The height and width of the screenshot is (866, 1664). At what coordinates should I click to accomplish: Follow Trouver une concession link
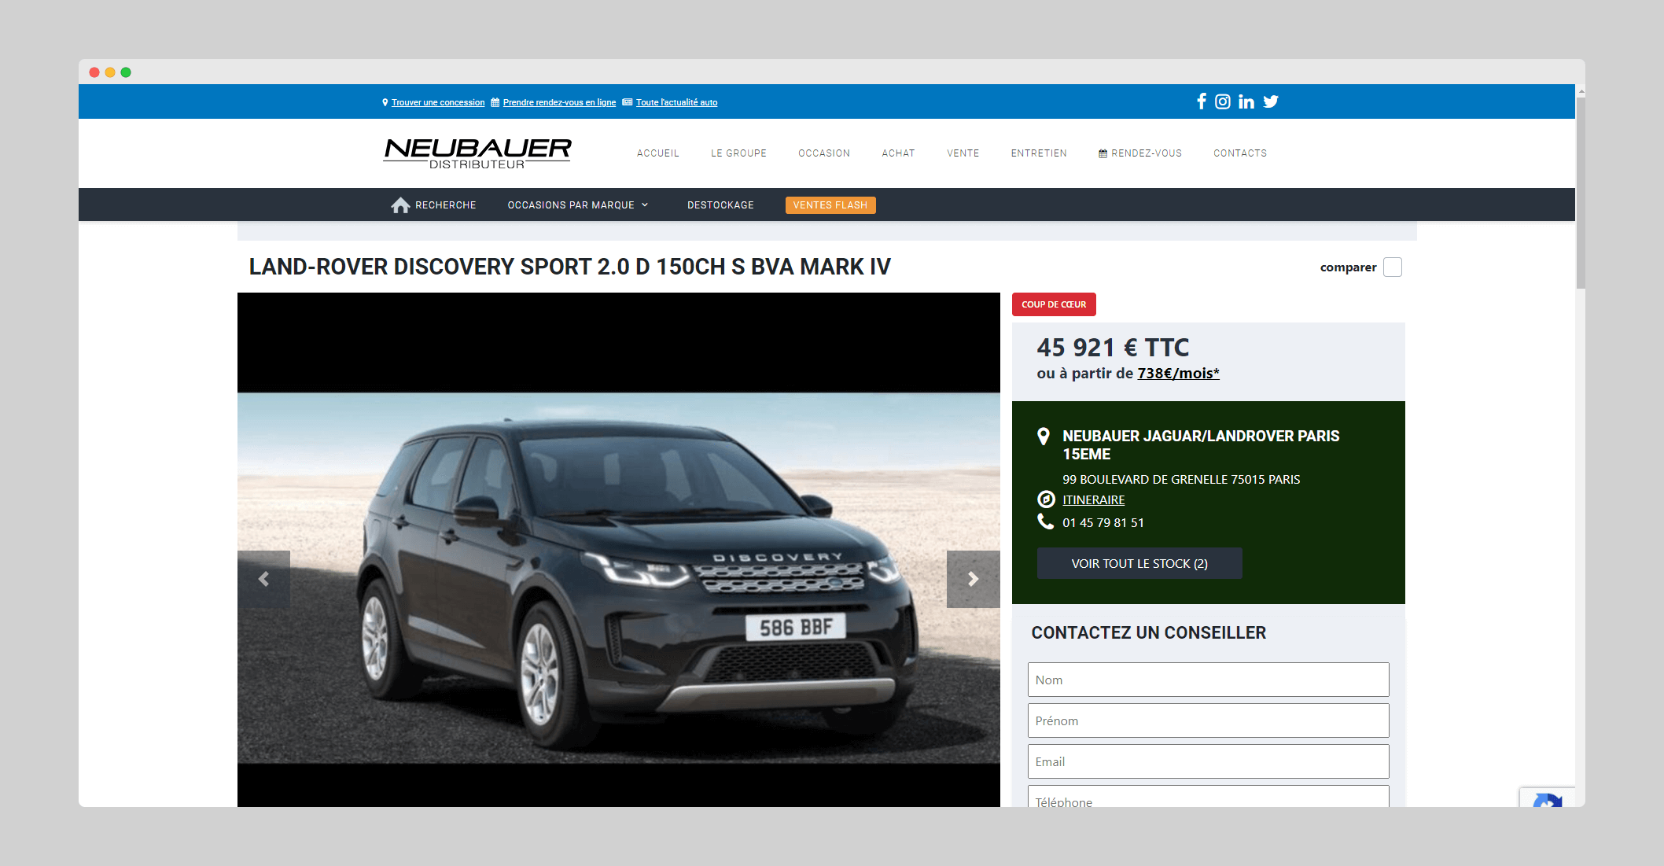pos(438,102)
